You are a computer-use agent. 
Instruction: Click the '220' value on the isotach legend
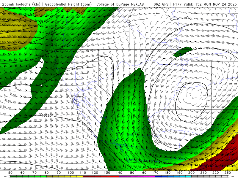point(215,173)
